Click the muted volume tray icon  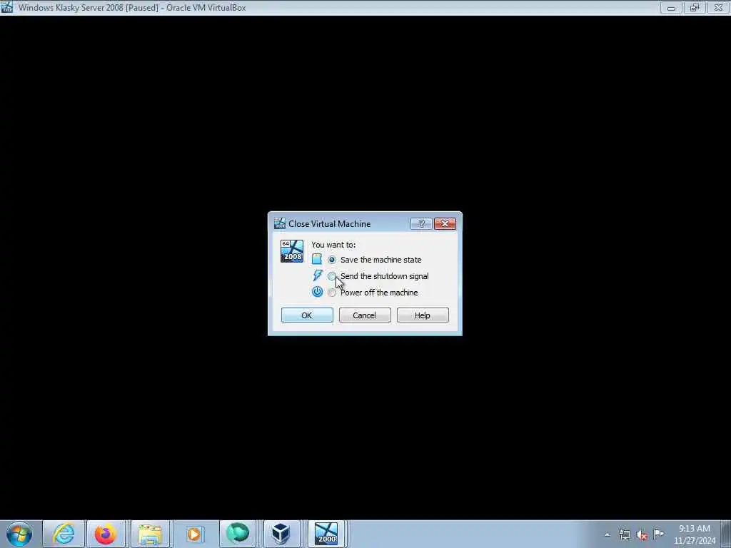(642, 535)
